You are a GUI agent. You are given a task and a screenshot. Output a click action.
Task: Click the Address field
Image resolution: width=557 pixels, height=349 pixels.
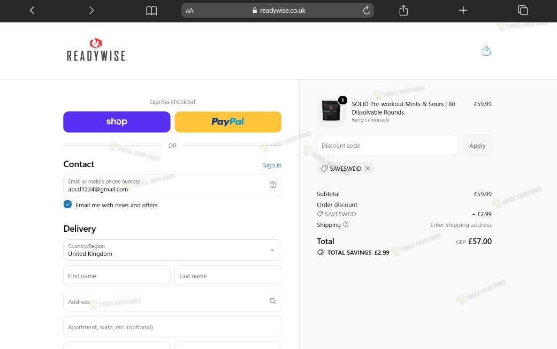pos(172,301)
